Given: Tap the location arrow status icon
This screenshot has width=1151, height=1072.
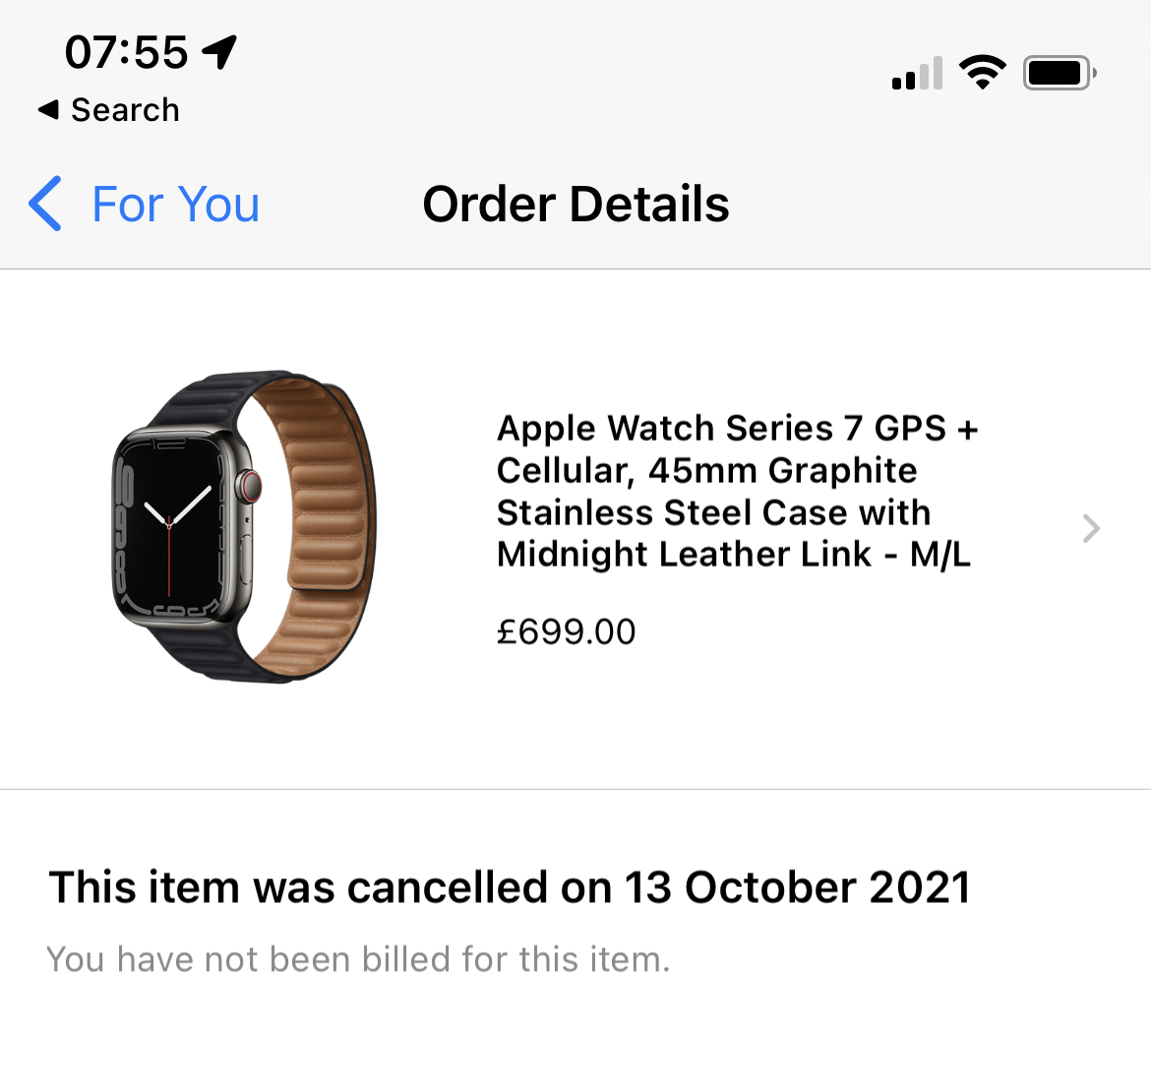Looking at the screenshot, I should [220, 51].
